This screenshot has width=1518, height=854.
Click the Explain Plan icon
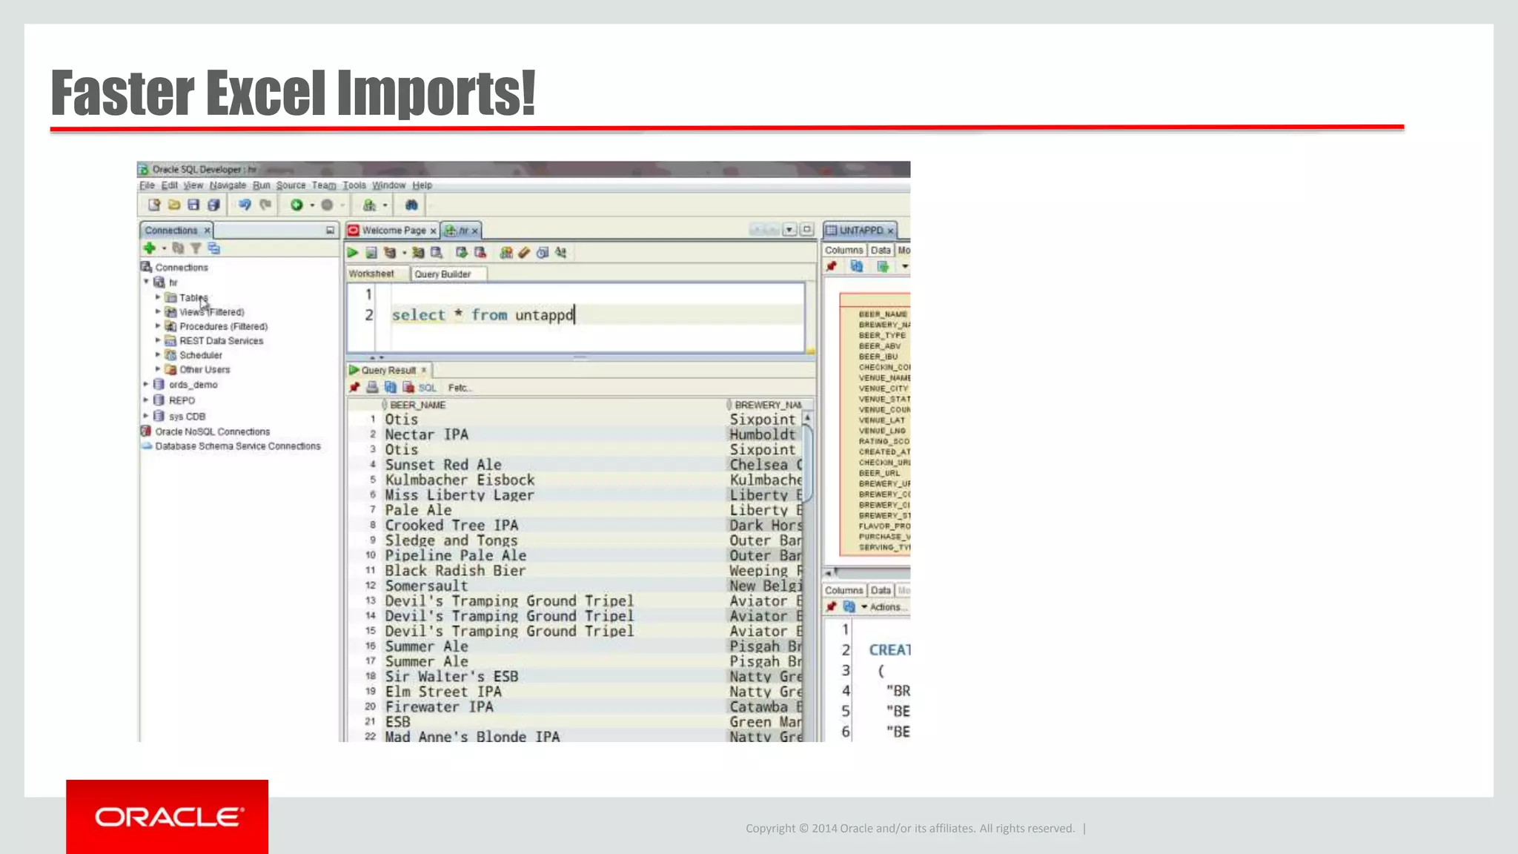pos(390,253)
